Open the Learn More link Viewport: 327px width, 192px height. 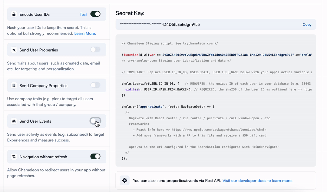[x=85, y=33]
